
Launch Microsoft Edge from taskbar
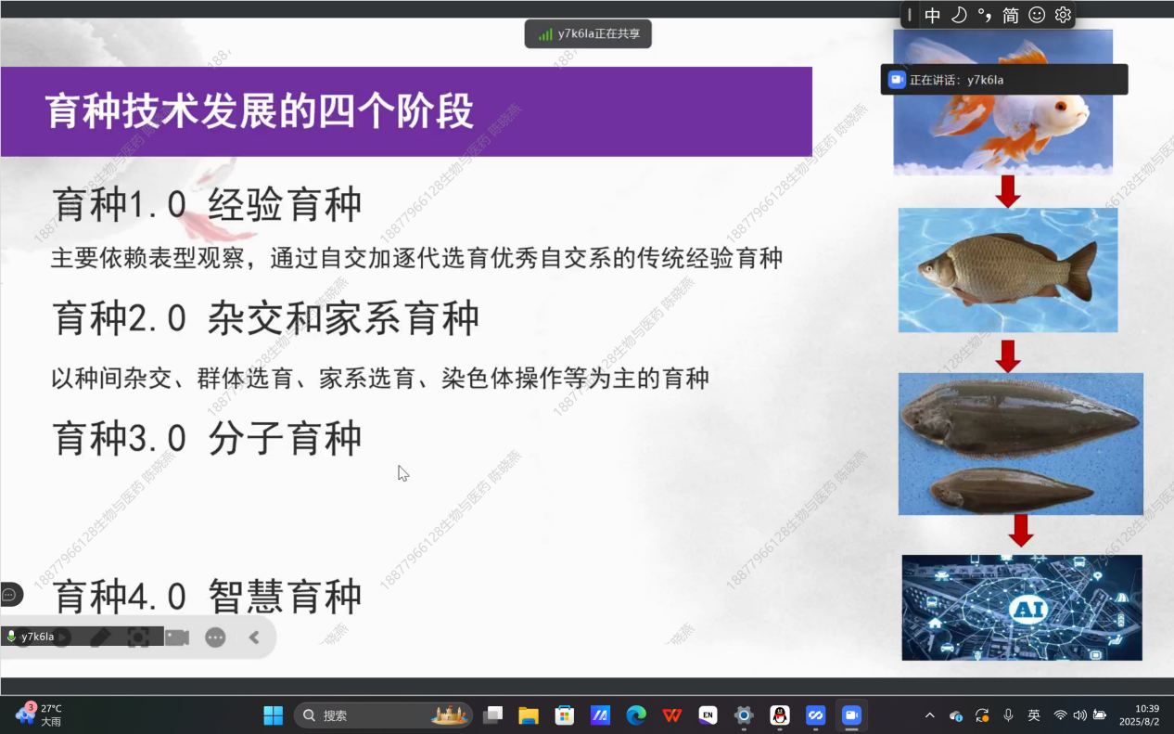coord(636,715)
